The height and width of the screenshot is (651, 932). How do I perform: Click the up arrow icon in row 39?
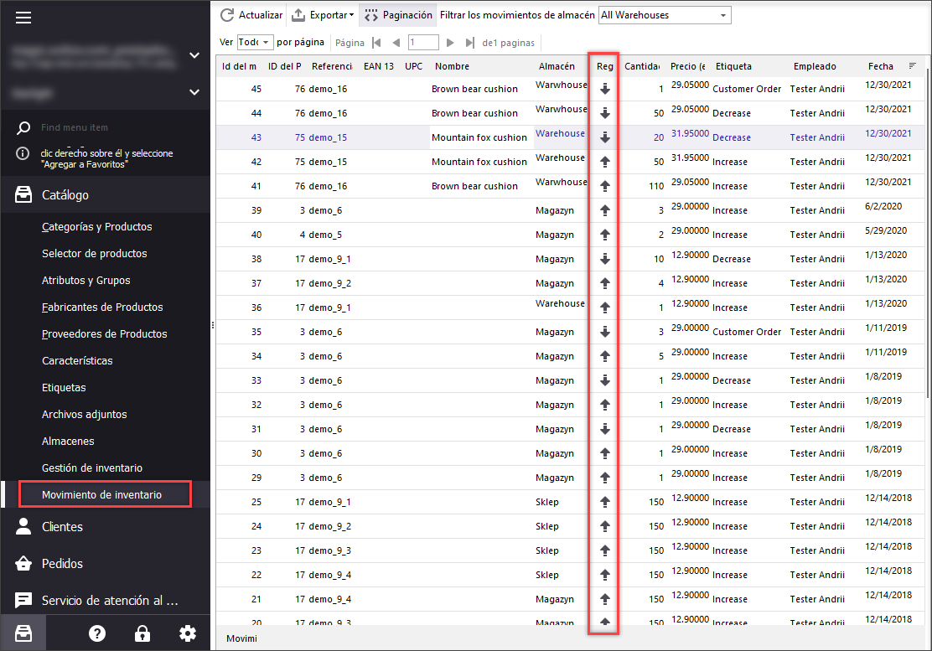(x=604, y=210)
